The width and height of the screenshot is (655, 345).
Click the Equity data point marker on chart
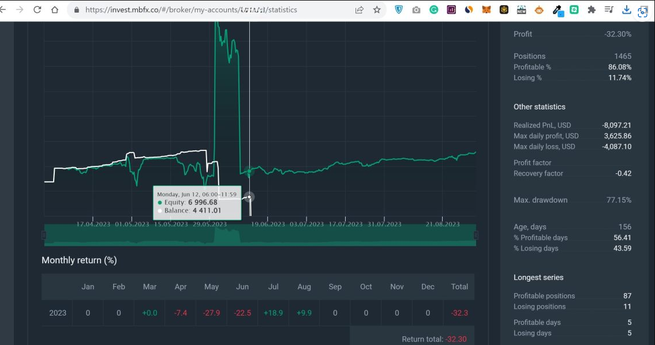[x=249, y=171]
